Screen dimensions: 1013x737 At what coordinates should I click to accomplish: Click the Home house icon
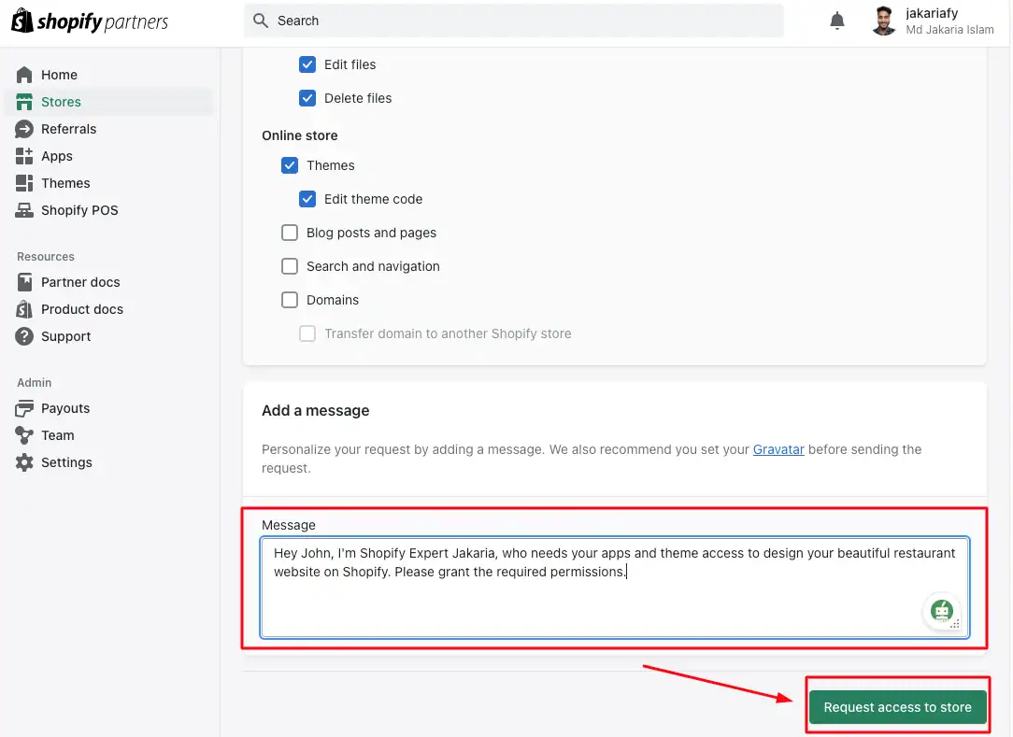[24, 75]
